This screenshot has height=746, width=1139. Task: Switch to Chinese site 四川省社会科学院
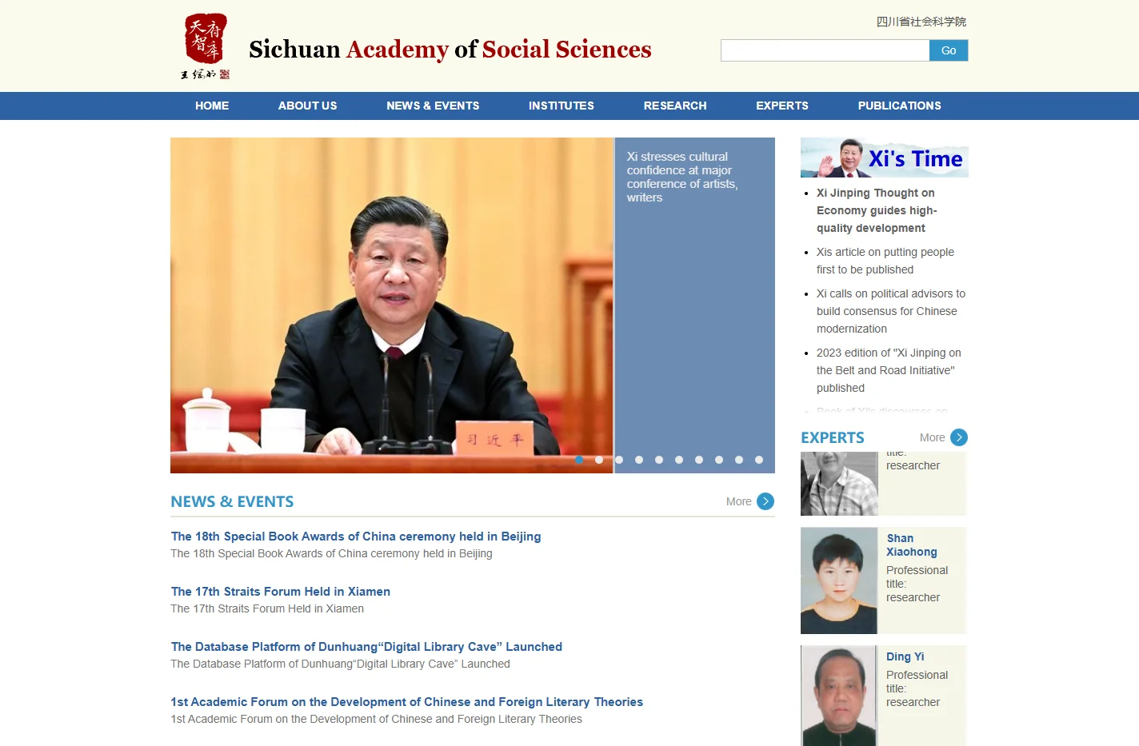coord(921,22)
